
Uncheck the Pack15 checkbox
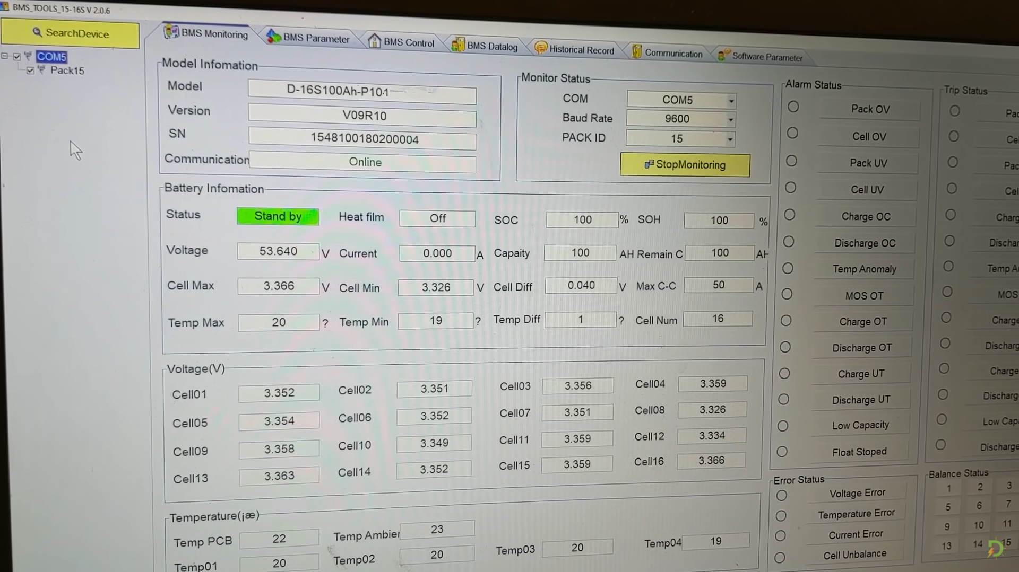[30, 70]
